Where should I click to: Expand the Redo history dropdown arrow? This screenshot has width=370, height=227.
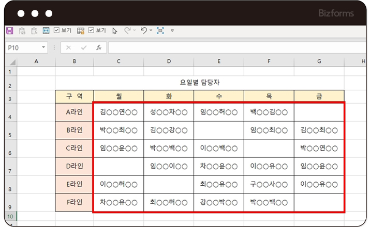tap(135, 30)
